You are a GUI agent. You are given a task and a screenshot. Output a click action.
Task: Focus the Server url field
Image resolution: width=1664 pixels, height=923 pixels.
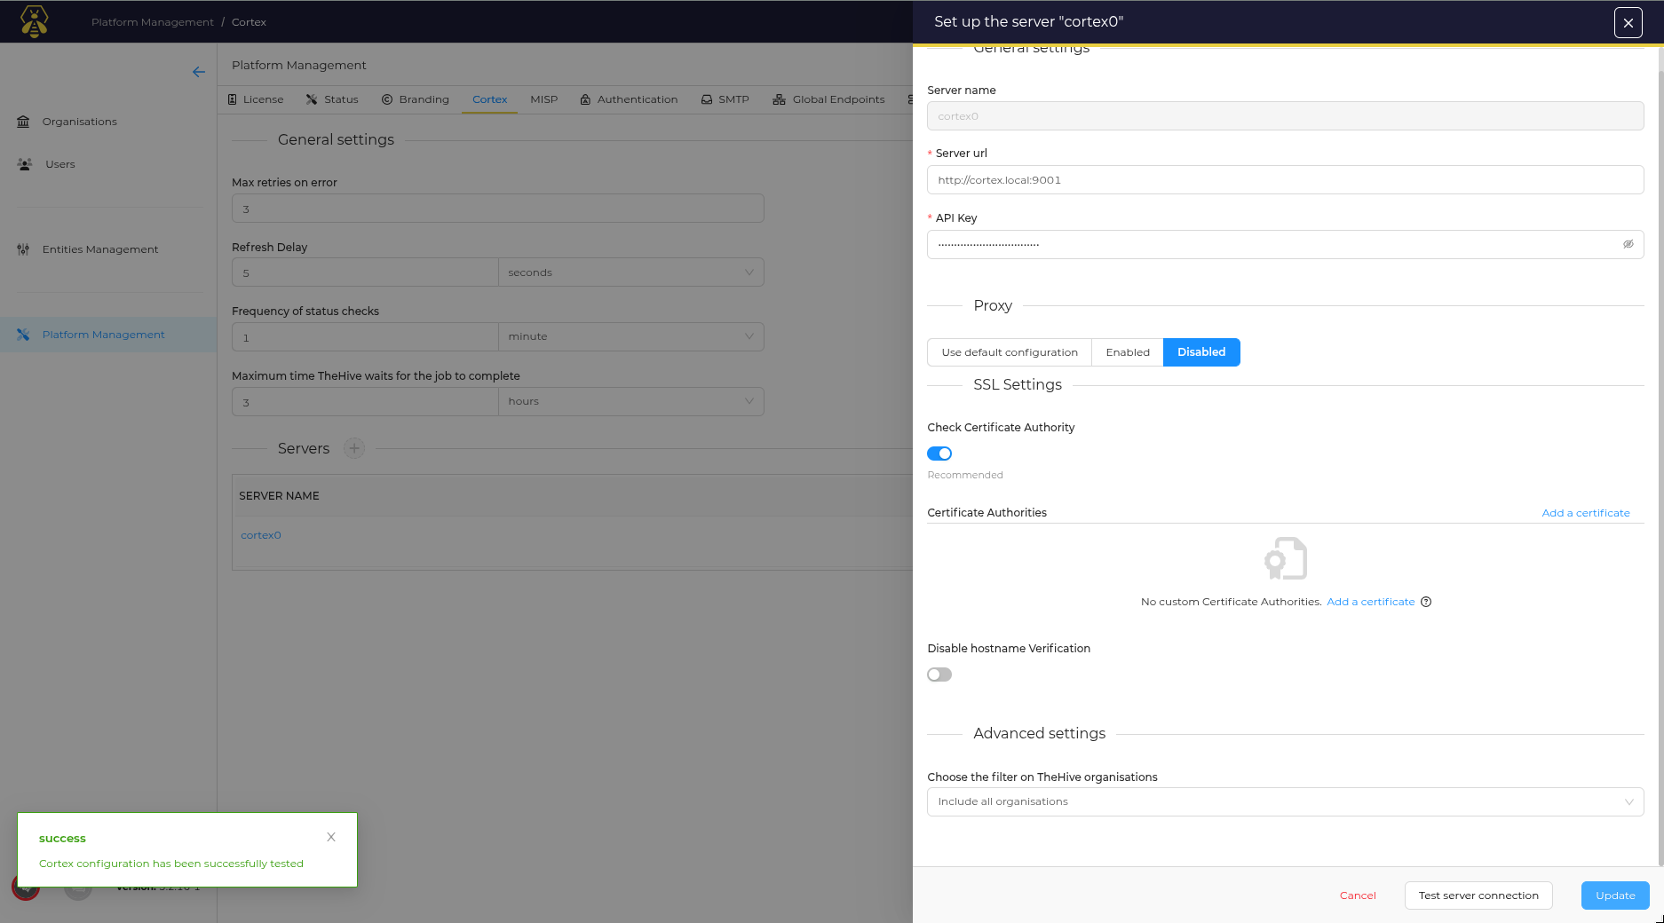click(x=1286, y=180)
